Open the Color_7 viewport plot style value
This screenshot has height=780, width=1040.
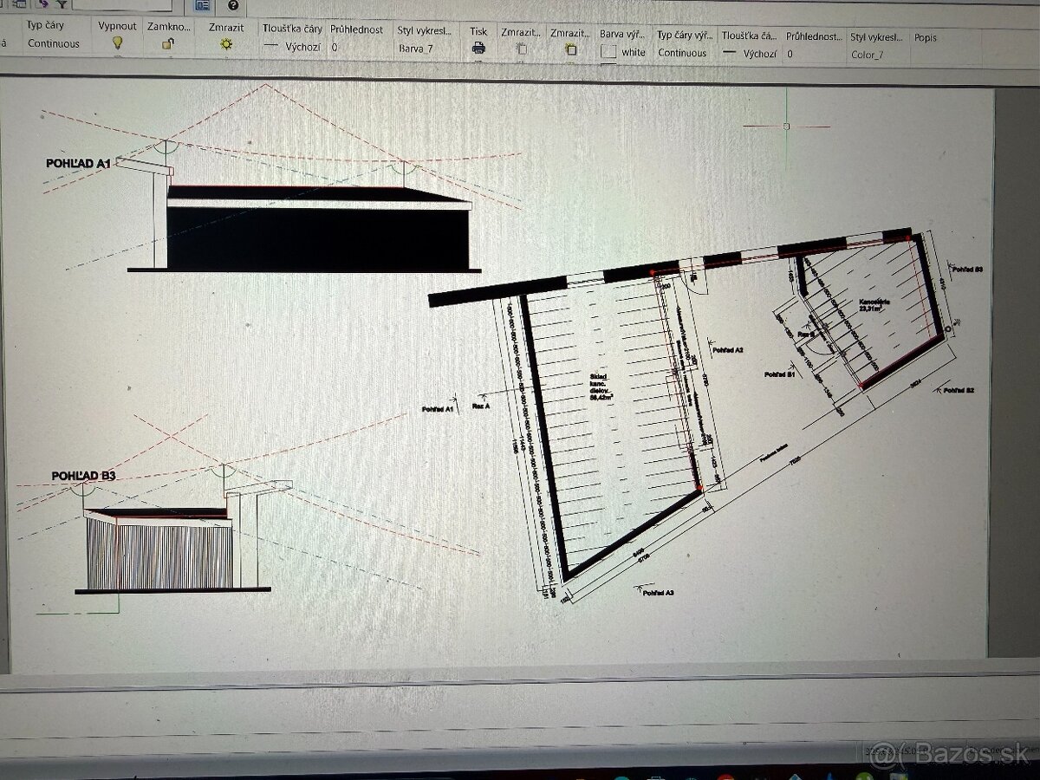[x=867, y=55]
